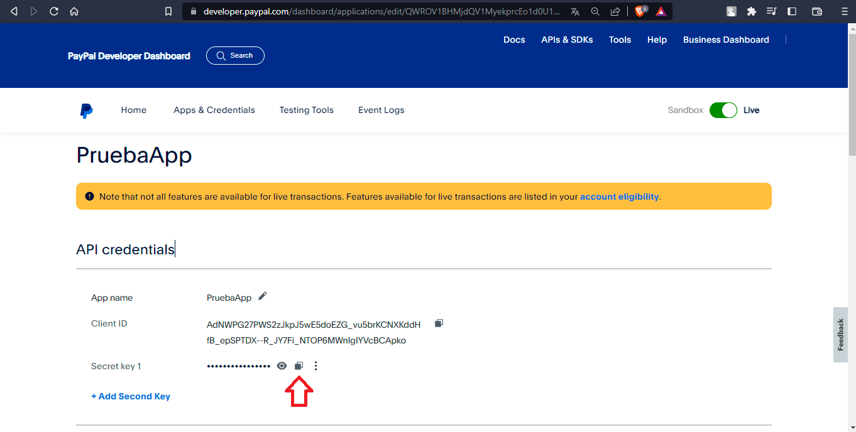Click the browser address bar URL
The width and height of the screenshot is (856, 432).
pyautogui.click(x=381, y=11)
